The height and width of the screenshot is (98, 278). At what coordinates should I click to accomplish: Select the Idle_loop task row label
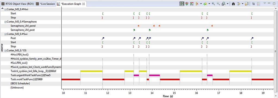[x=33, y=71]
